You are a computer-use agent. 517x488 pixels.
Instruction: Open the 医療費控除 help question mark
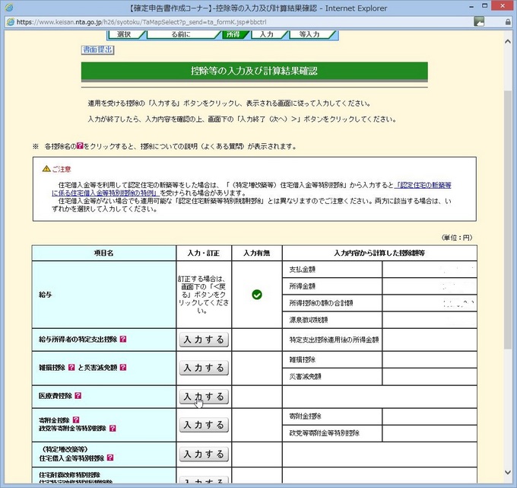click(78, 396)
